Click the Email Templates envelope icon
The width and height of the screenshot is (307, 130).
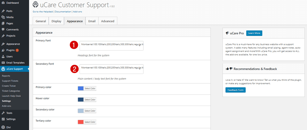click(x=3, y=63)
